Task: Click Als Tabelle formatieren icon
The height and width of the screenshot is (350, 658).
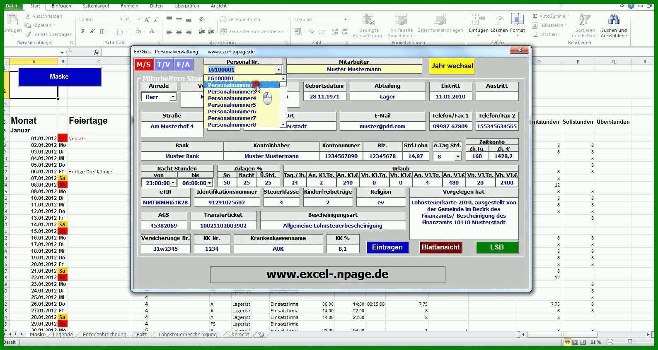Action: pos(401,20)
